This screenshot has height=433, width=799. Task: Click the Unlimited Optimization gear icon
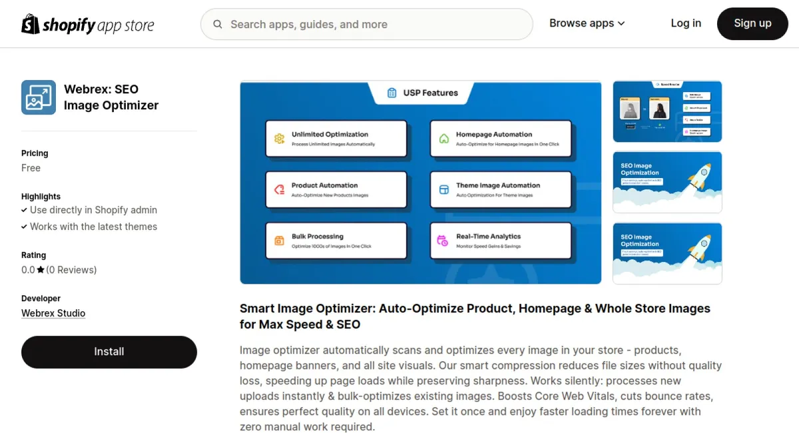[280, 139]
